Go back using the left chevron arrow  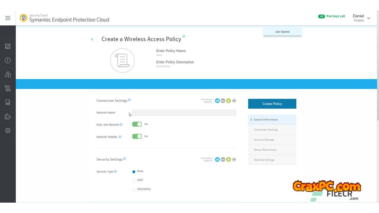92,39
